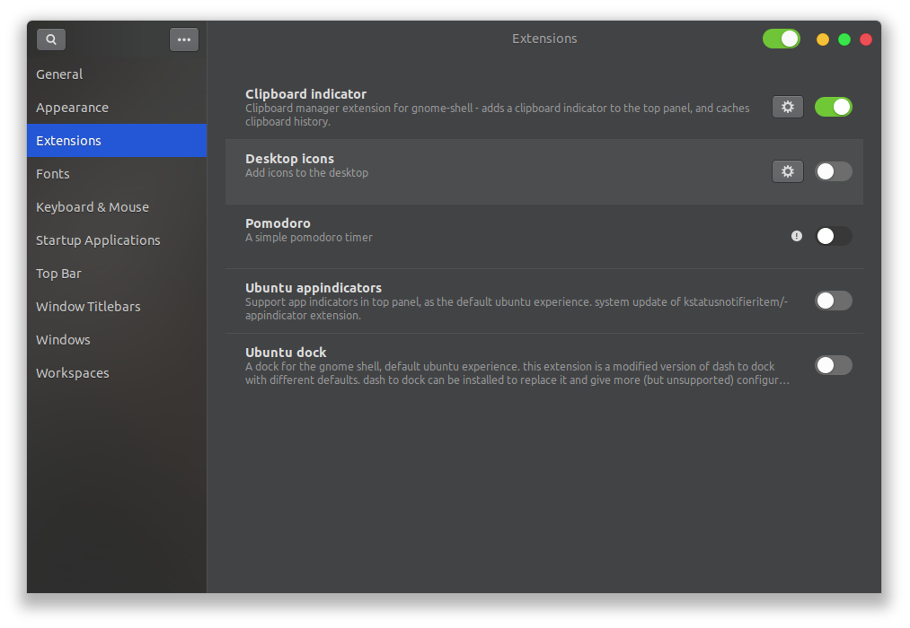Turn on the Ubuntu dock extension
This screenshot has width=910, height=628.
[x=833, y=365]
